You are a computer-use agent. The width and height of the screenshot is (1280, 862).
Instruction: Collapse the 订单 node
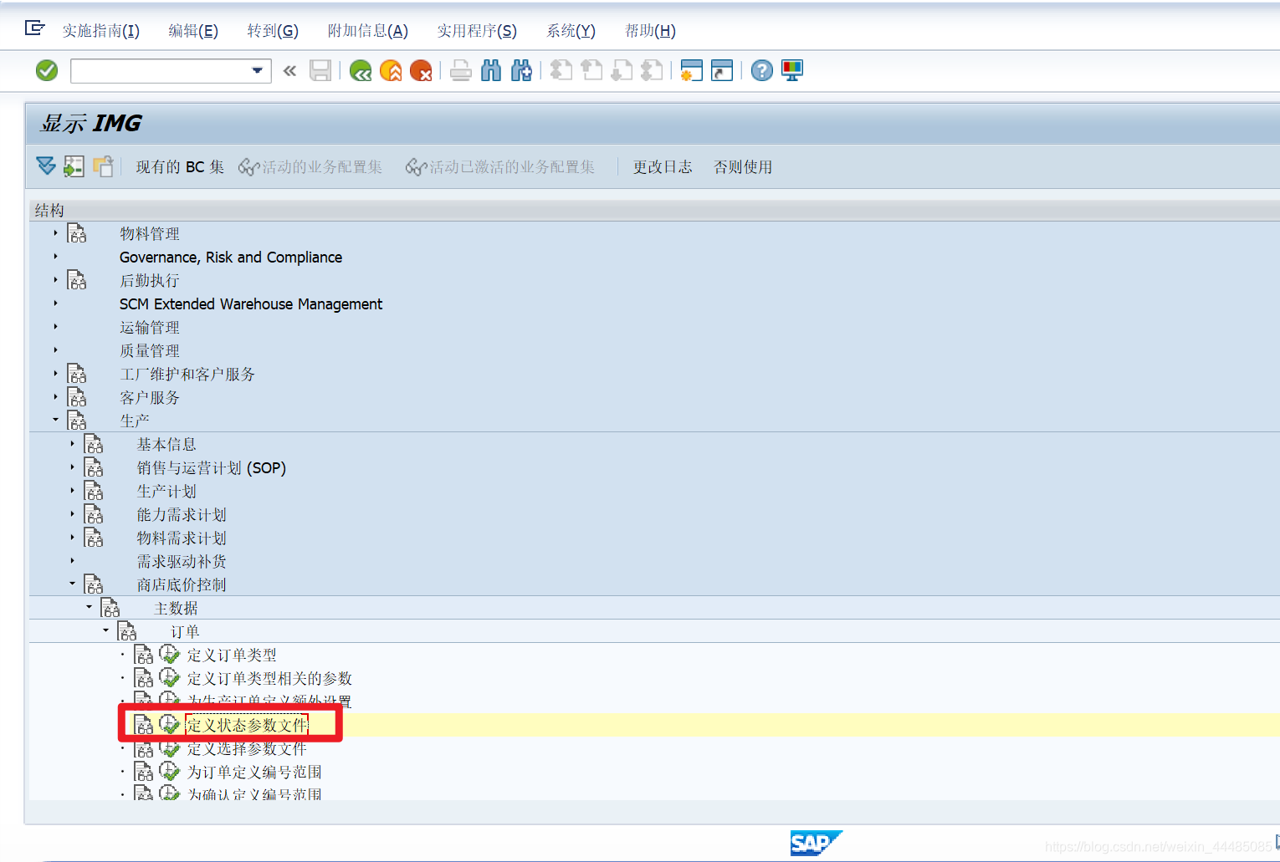[106, 630]
